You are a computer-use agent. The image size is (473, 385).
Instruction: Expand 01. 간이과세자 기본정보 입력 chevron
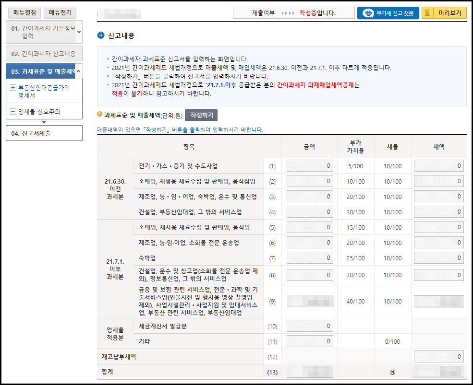pos(79,32)
